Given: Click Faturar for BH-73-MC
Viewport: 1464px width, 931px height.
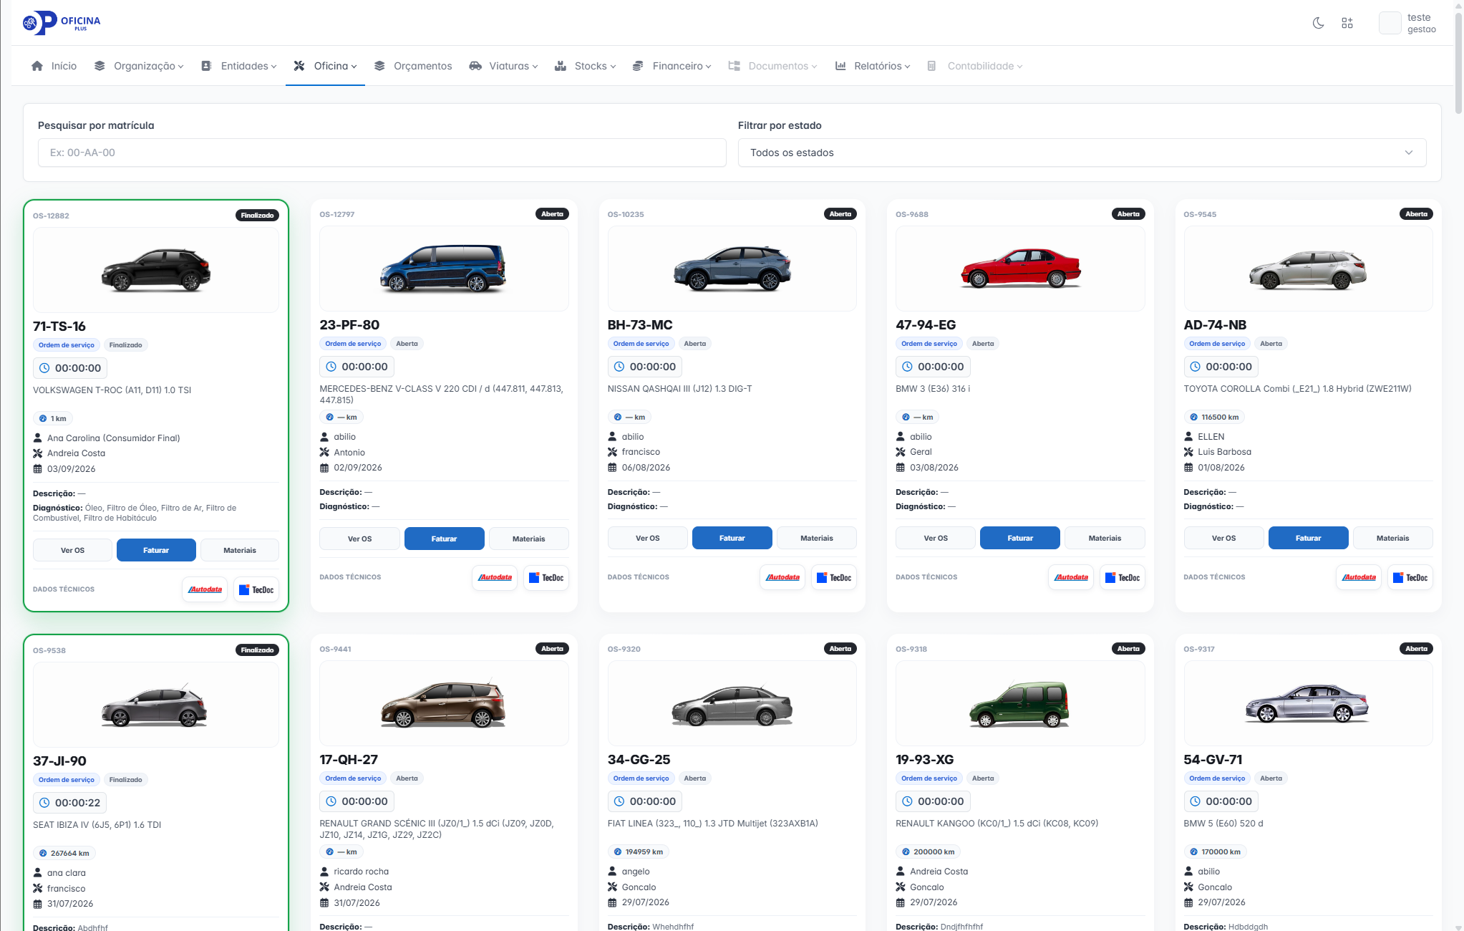Looking at the screenshot, I should click(732, 538).
